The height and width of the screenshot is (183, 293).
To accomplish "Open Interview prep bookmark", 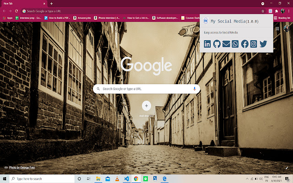I will 28,18.
